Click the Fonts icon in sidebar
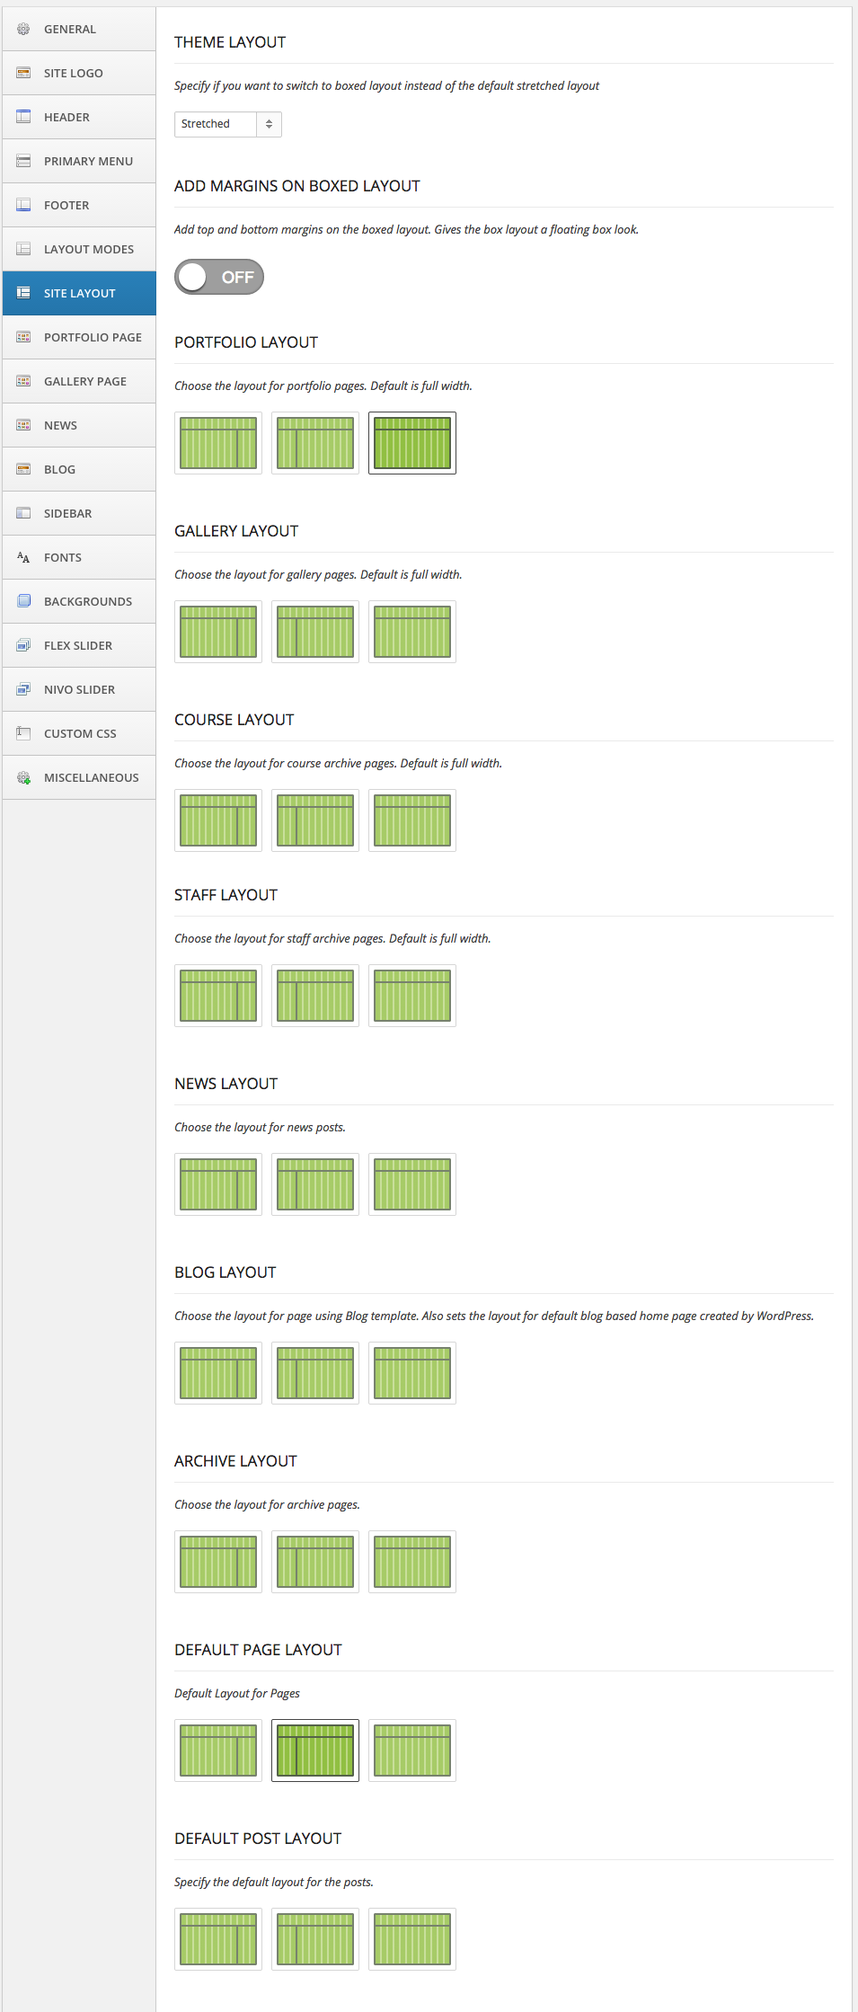This screenshot has width=858, height=2012. tap(23, 557)
